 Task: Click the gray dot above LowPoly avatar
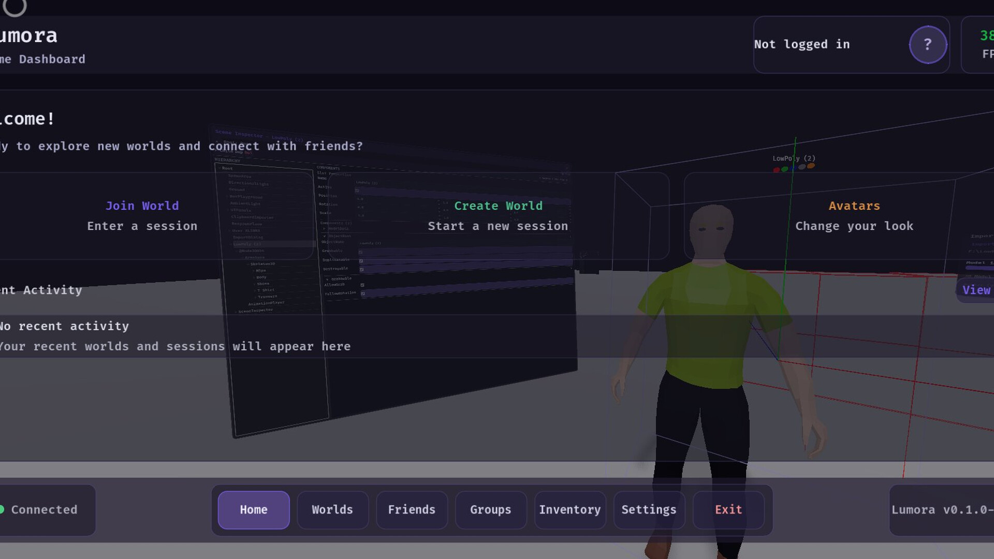[802, 167]
